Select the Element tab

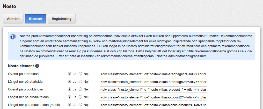pos(35,19)
